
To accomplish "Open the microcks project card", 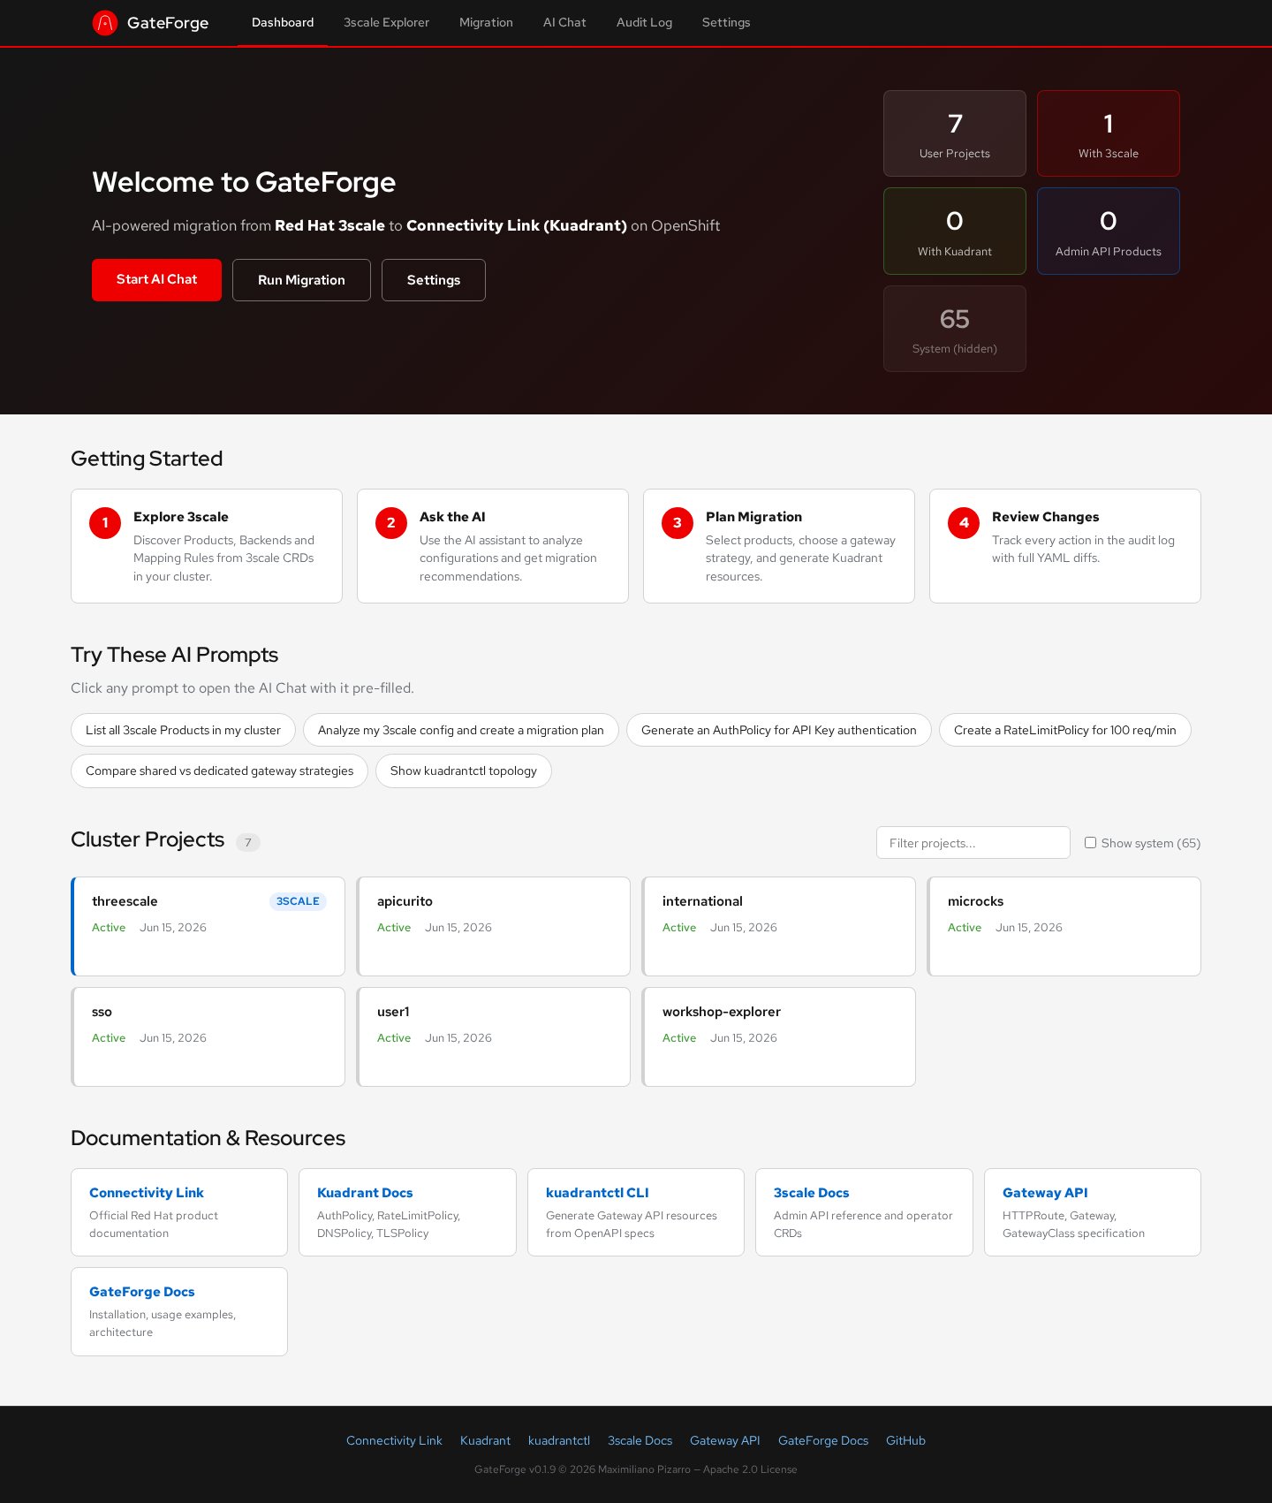I will coord(1064,926).
